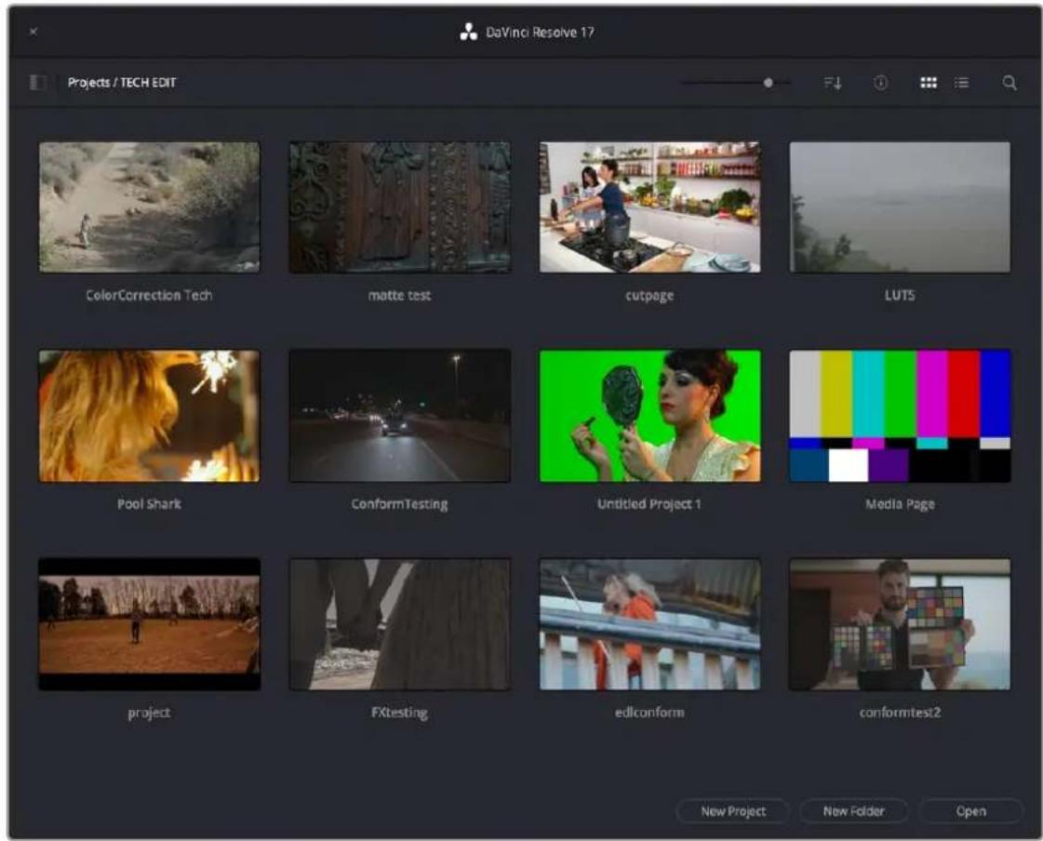Go to Projects in the breadcrumb path

tap(89, 83)
